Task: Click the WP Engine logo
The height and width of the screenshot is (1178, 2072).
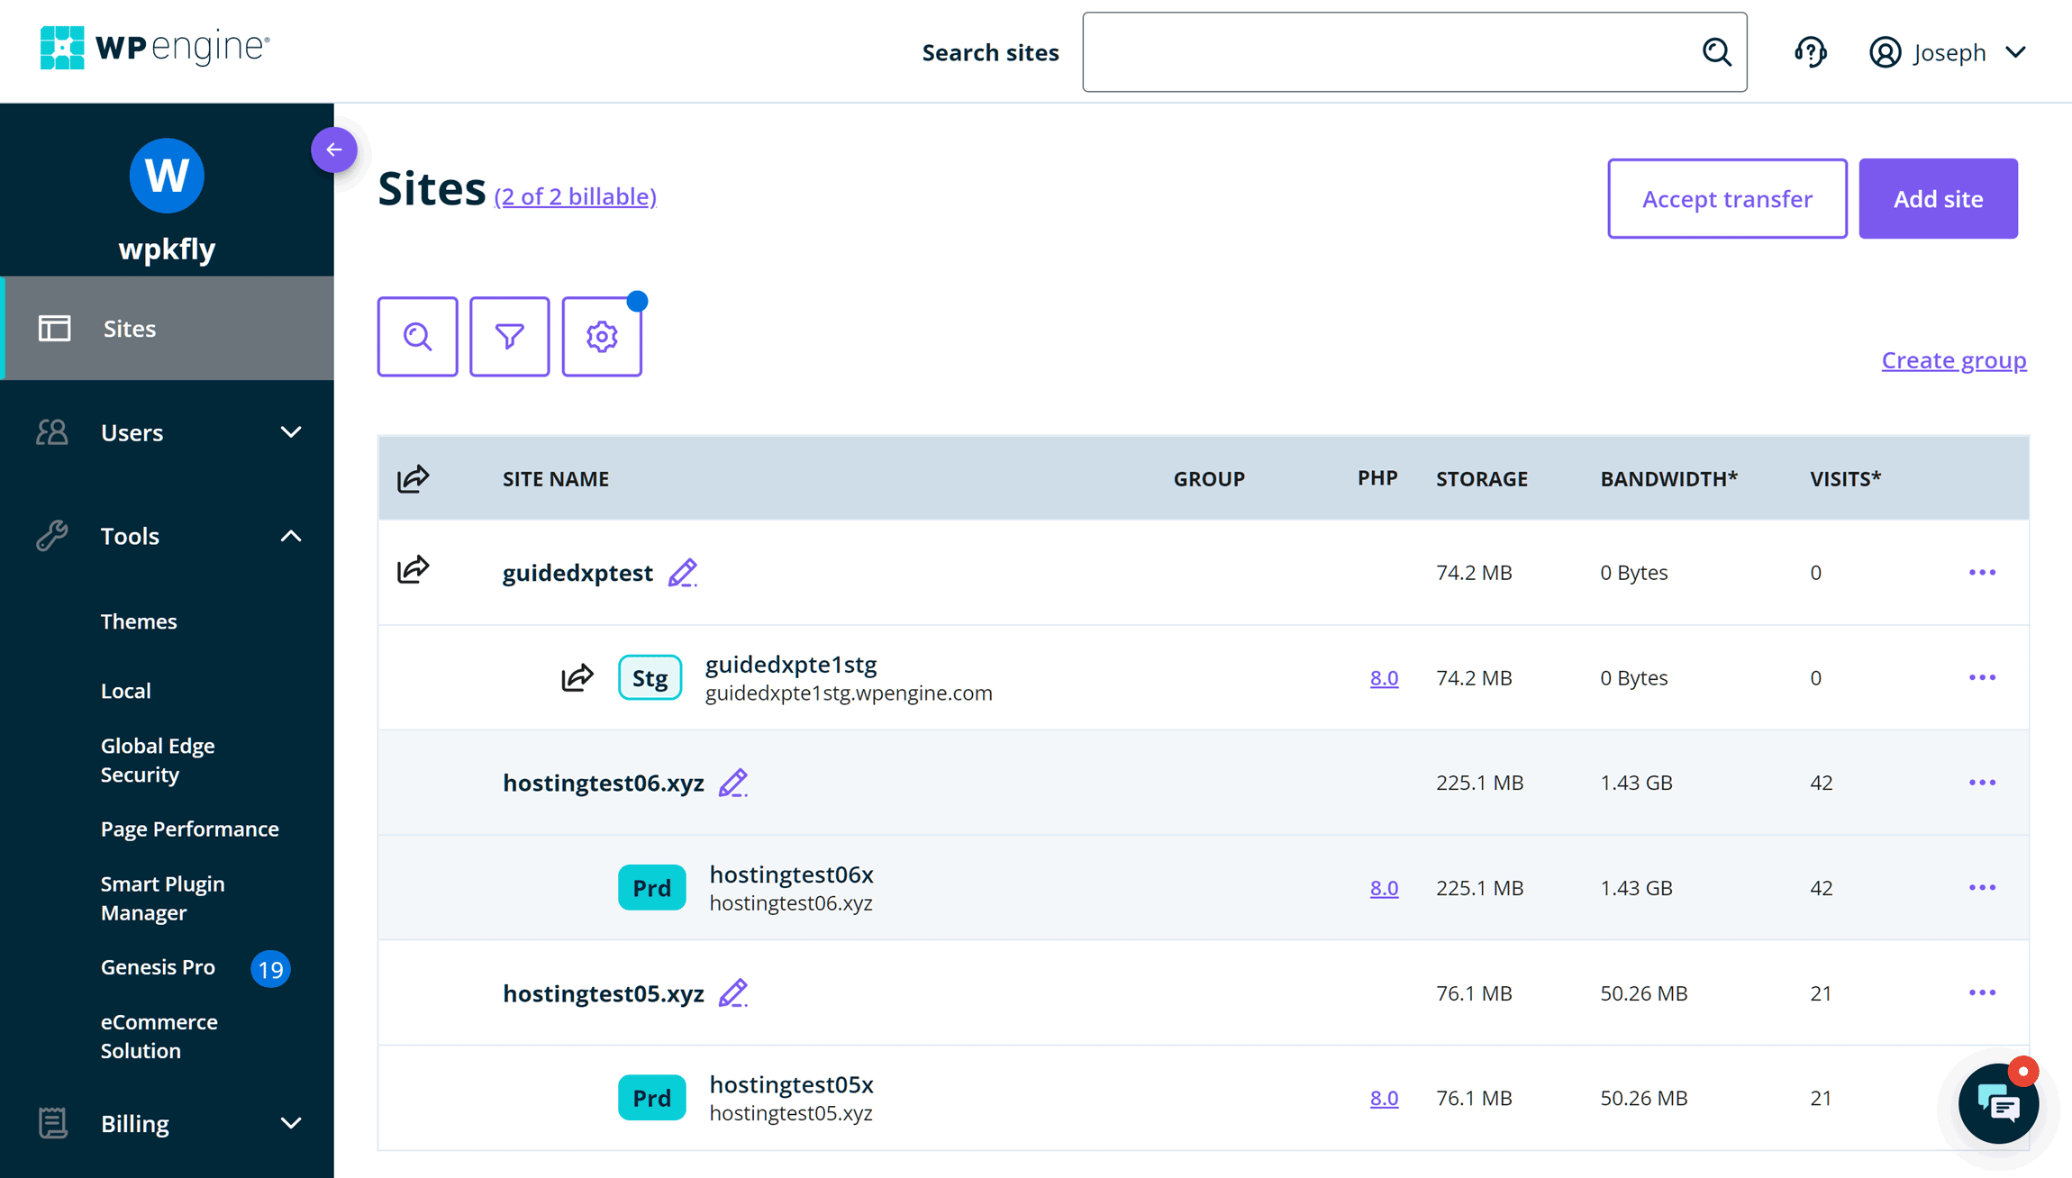Action: tap(155, 47)
